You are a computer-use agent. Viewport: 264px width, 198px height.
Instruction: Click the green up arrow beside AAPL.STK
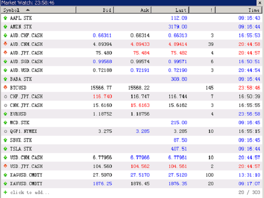click(x=5, y=18)
